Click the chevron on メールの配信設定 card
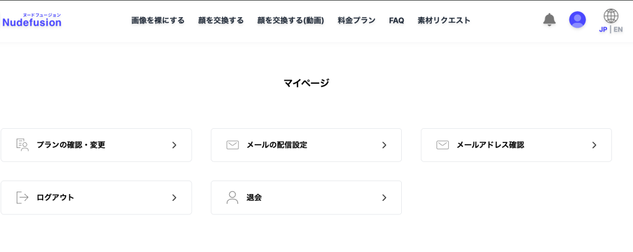This screenshot has height=252, width=633. pyautogui.click(x=384, y=145)
